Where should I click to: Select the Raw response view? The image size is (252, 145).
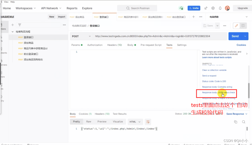click(x=89, y=122)
